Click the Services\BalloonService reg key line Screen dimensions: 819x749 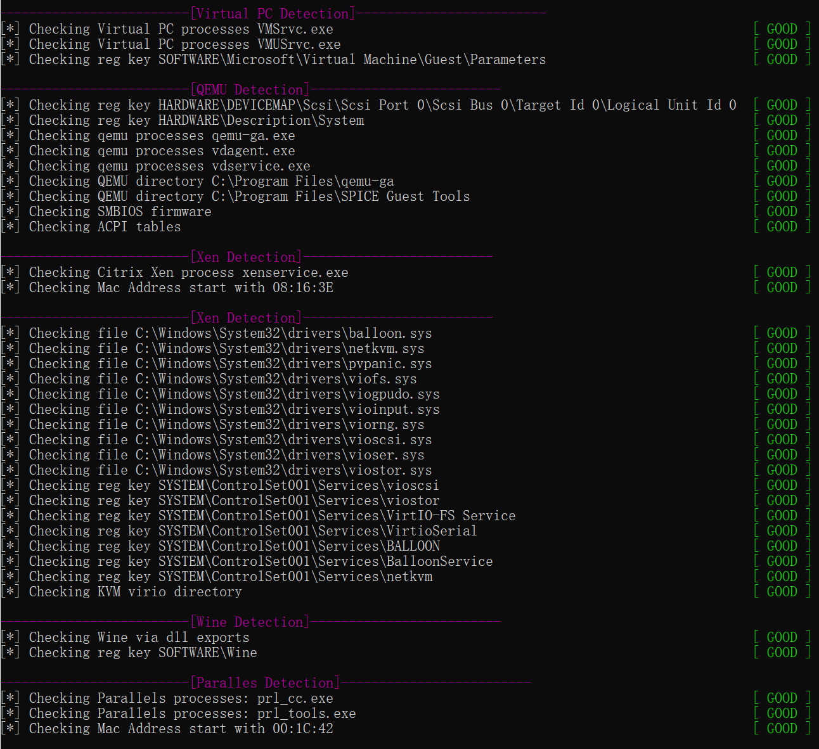pyautogui.click(x=247, y=561)
